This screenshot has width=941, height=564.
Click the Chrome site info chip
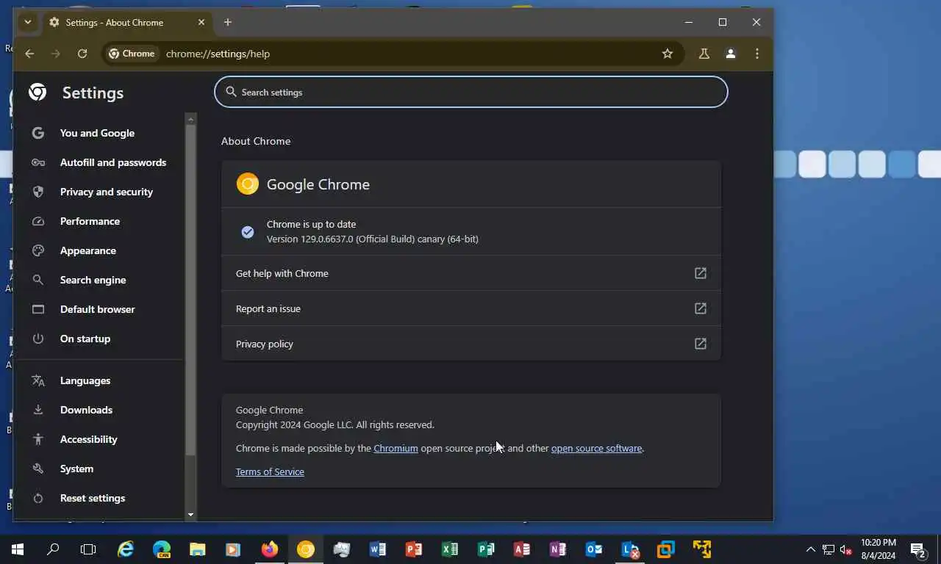(x=132, y=54)
